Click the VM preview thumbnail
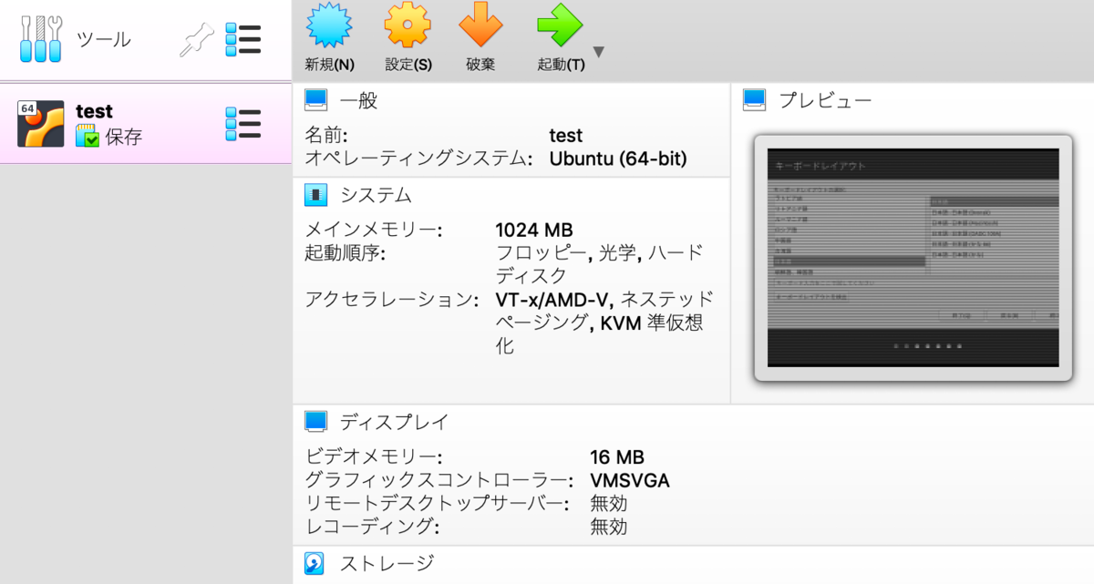Viewport: 1094px width, 584px height. point(913,258)
